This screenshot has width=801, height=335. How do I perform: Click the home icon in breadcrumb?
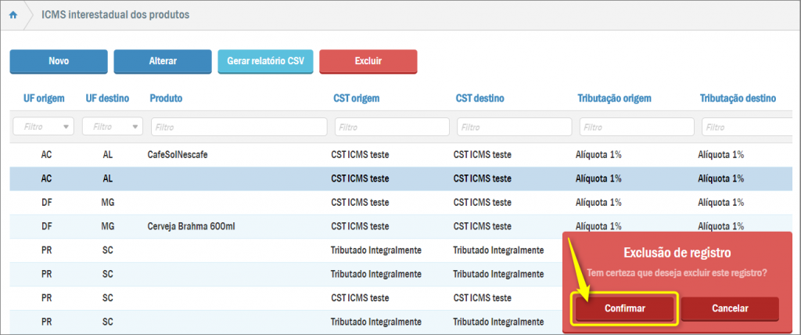pyautogui.click(x=13, y=15)
